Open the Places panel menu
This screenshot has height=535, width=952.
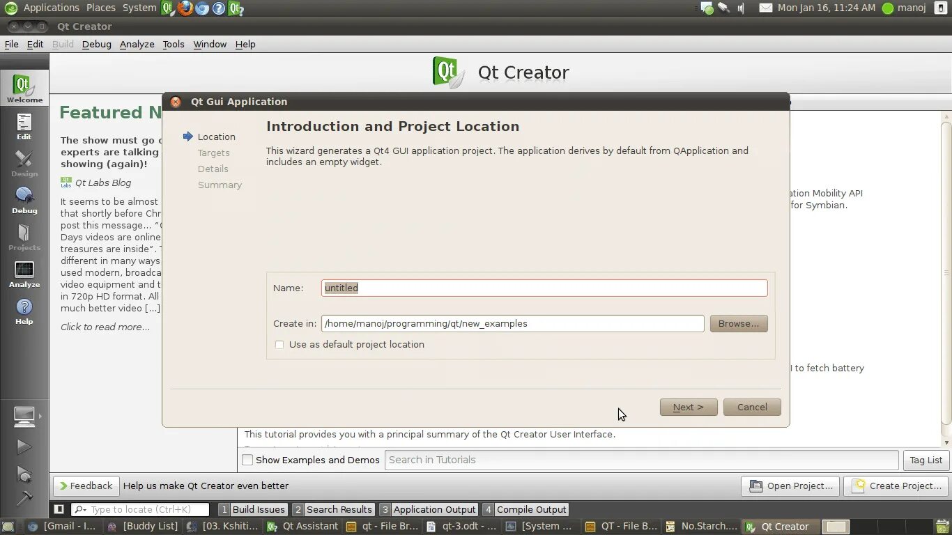(x=101, y=8)
